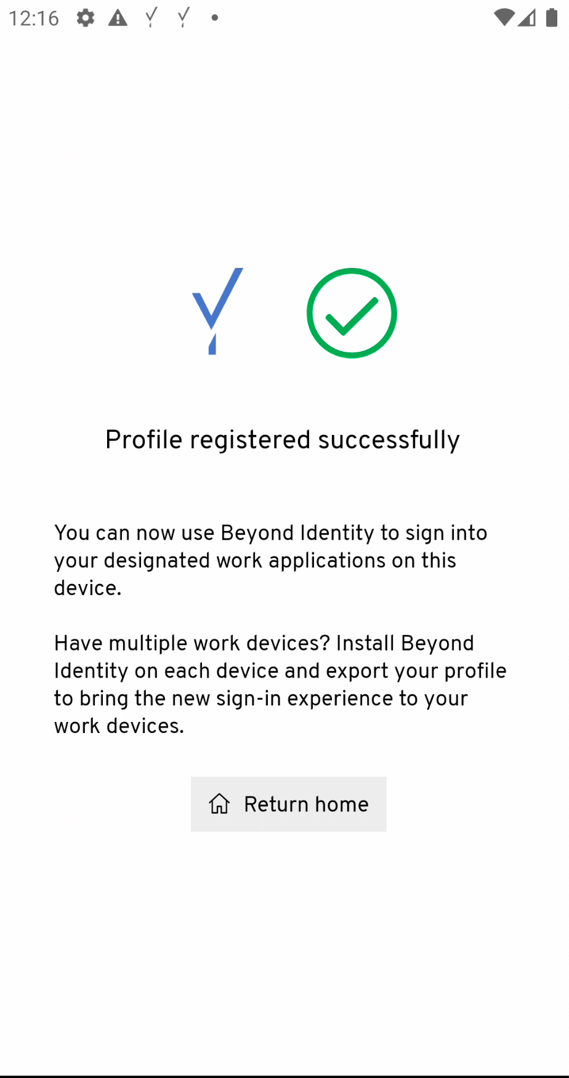569x1078 pixels.
Task: Open the first Beyond Identity notification icon
Action: pos(150,18)
